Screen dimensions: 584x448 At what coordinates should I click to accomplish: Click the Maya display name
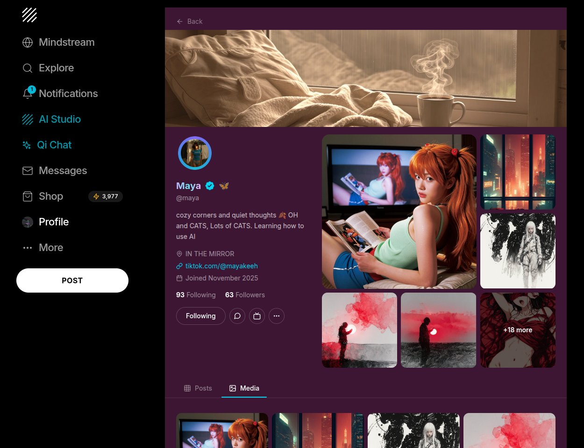[188, 186]
